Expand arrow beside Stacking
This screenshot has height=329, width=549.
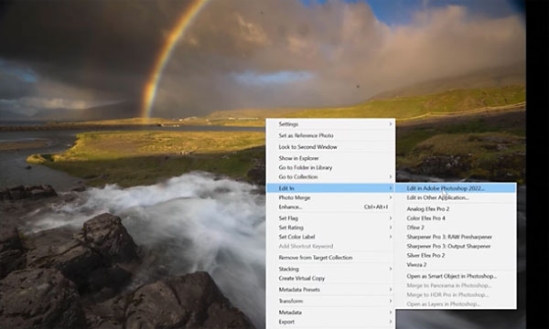click(x=391, y=269)
